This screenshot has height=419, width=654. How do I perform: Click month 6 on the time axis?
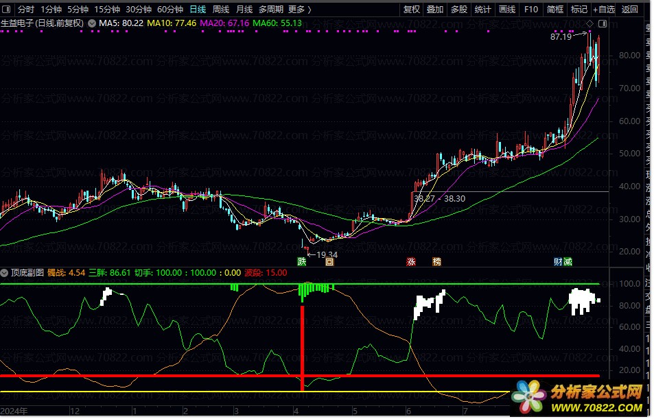pos(409,411)
